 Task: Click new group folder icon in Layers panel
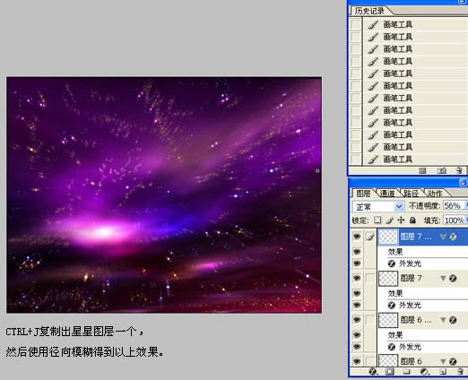[x=406, y=372]
